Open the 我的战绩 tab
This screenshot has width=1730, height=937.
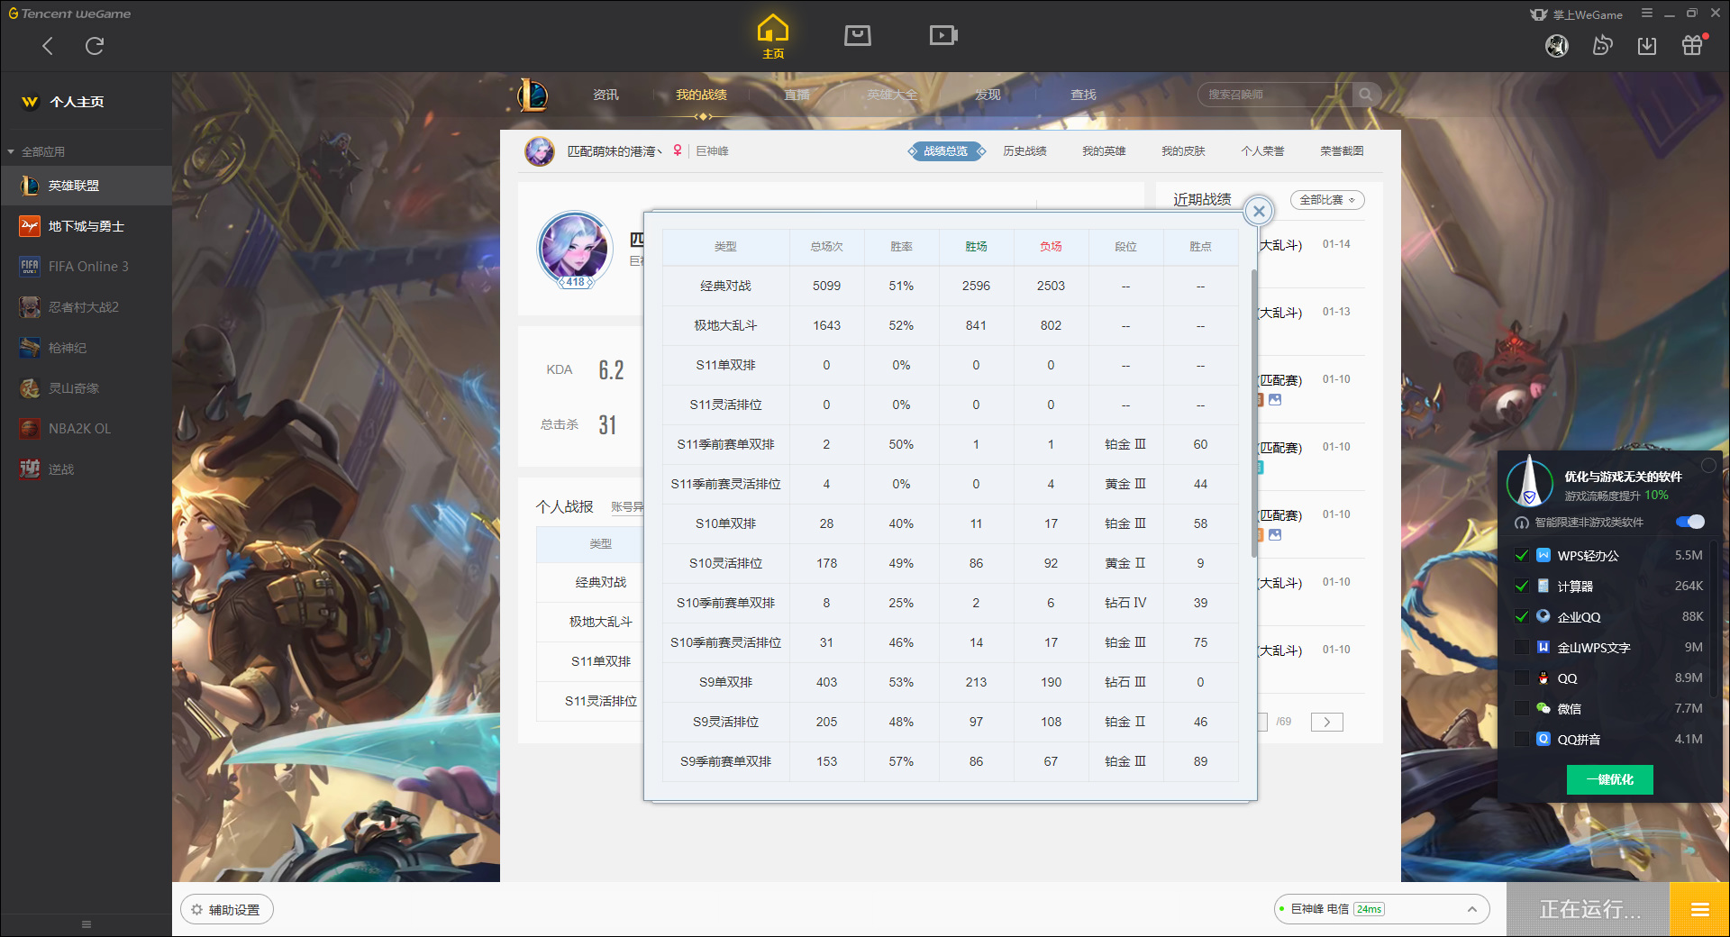pos(701,95)
